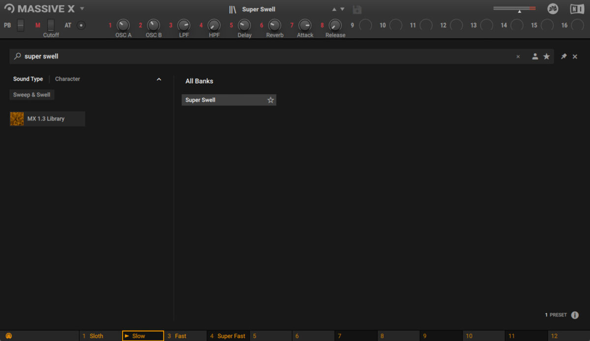The height and width of the screenshot is (341, 590).
Task: Click empty macro knob 10
Action: tap(396, 25)
